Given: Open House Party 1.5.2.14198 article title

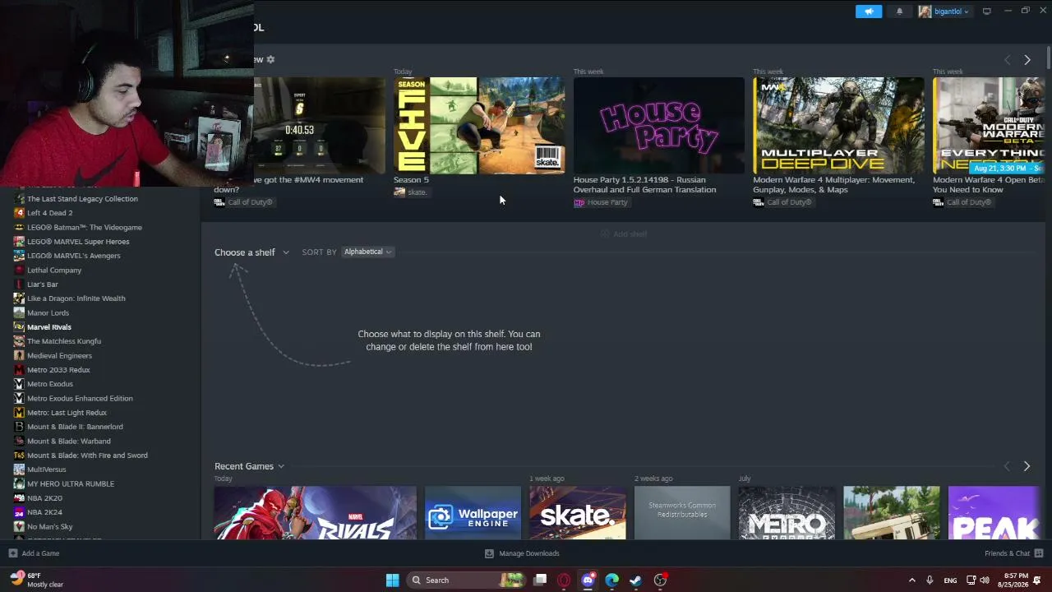Looking at the screenshot, I should click(x=644, y=184).
